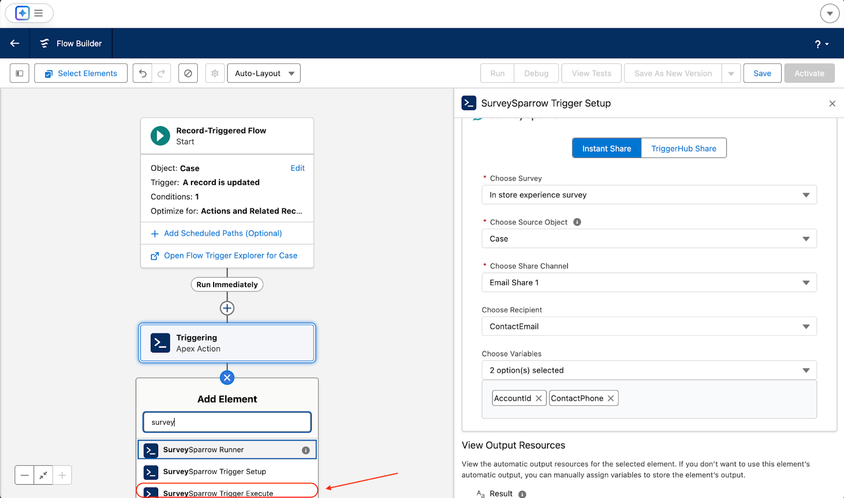Select the Instant Share tab
The image size is (844, 498).
pos(606,149)
